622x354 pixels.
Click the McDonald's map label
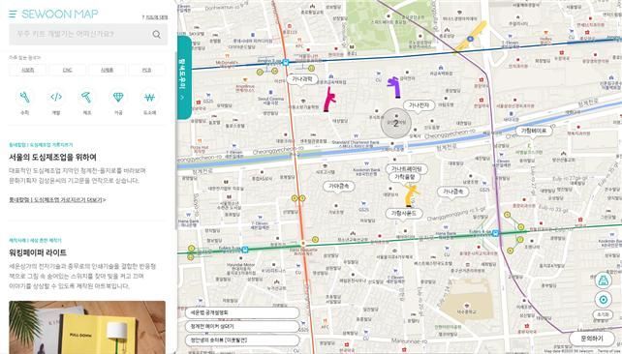pyautogui.click(x=227, y=62)
